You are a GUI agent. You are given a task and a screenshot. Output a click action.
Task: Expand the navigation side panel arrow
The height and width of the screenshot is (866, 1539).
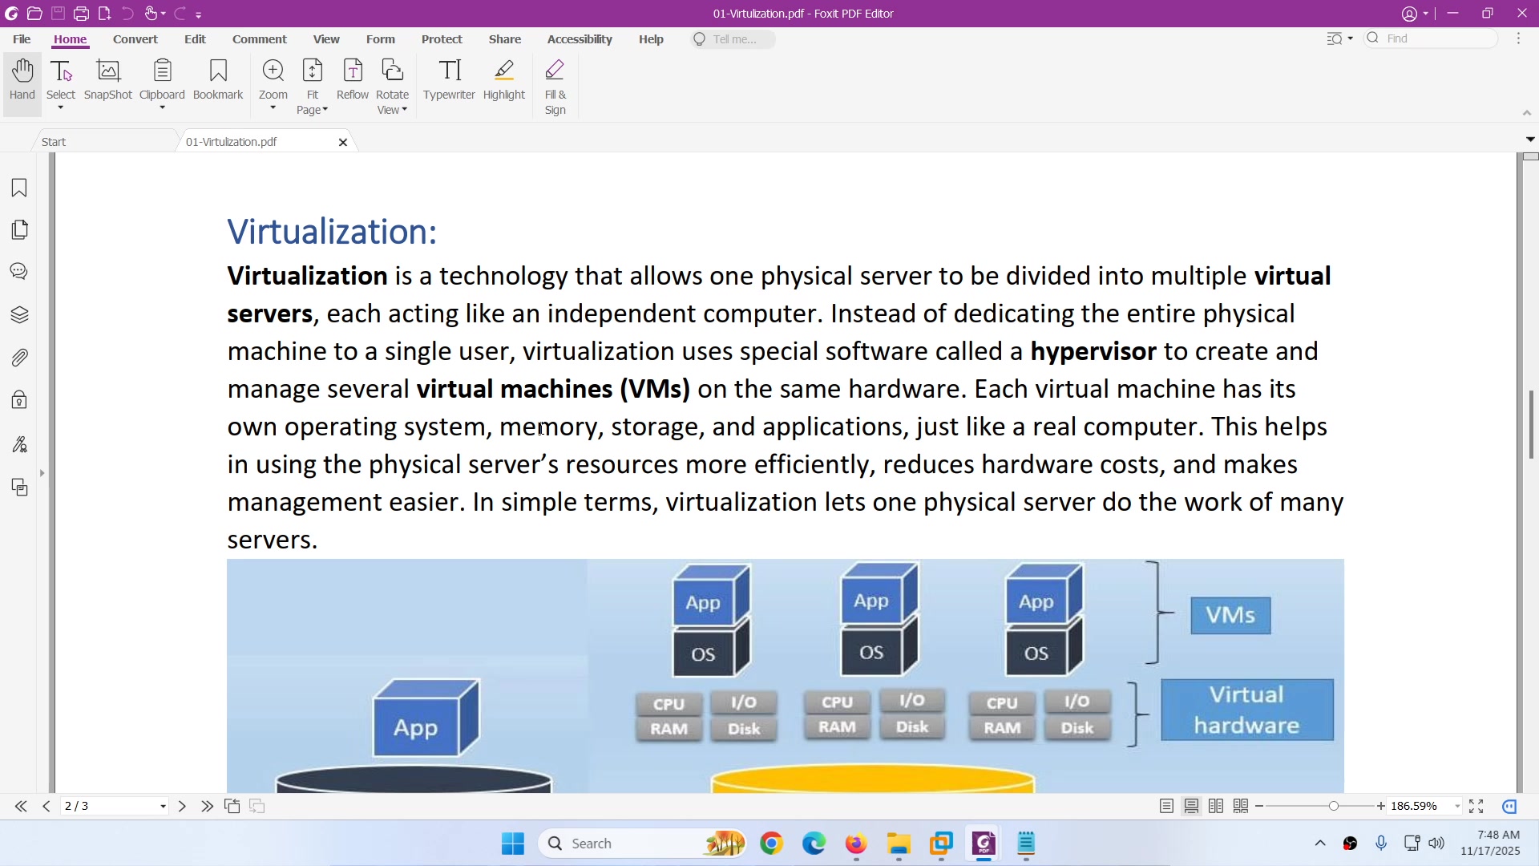click(42, 474)
